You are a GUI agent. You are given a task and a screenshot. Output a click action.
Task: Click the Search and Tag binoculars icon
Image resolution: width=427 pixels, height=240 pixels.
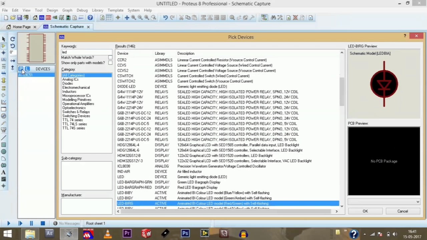(x=273, y=18)
